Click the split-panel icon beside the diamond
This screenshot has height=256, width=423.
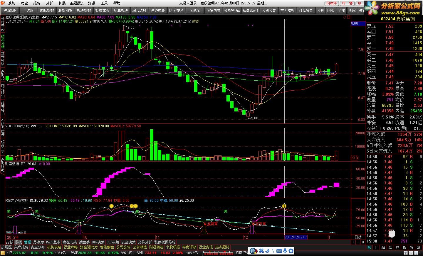(349, 17)
